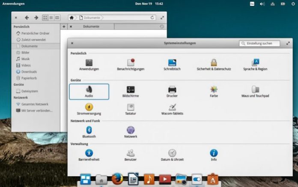The height and width of the screenshot is (187, 298).
Task: Open the network indicator in panel
Action: click(x=273, y=4)
